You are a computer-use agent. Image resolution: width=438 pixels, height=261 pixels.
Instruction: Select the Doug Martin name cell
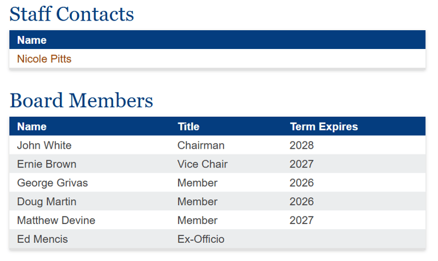tap(46, 202)
